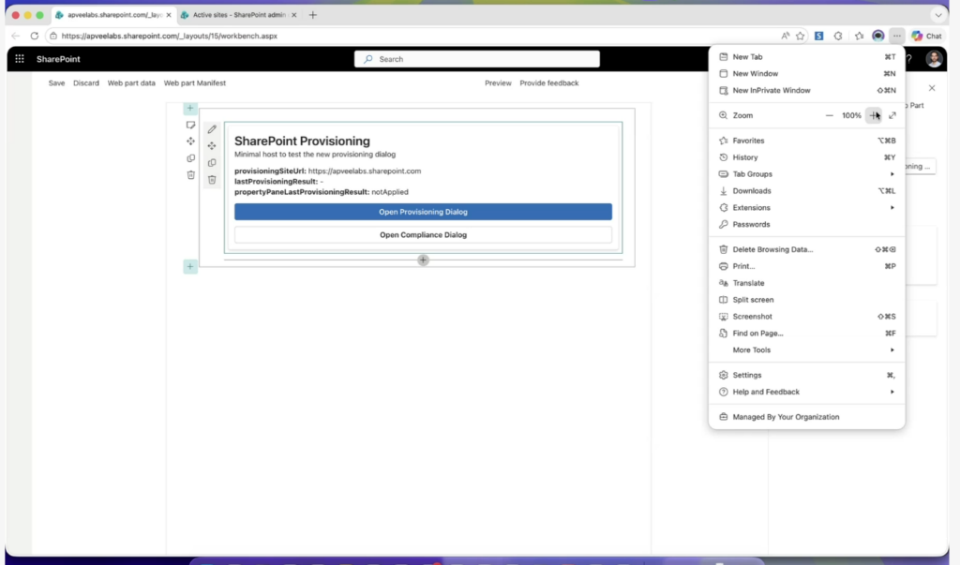This screenshot has width=960, height=565.
Task: Click the browser address bar URL
Action: coord(170,37)
